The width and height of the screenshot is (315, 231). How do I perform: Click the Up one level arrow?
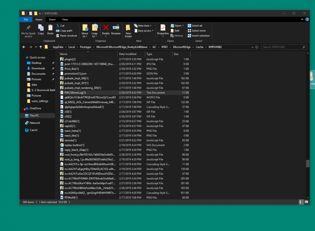click(41, 47)
